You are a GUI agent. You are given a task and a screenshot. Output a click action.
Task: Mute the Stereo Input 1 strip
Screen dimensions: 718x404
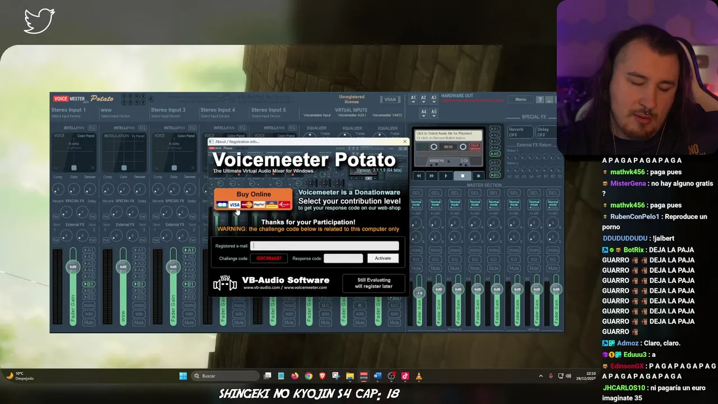pos(89,323)
